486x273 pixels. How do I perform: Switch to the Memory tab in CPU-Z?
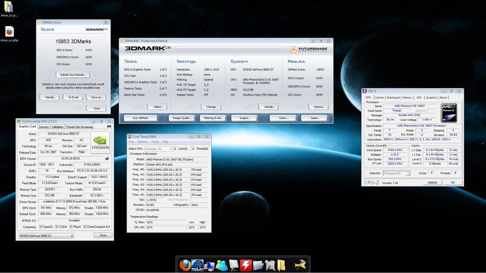408,97
